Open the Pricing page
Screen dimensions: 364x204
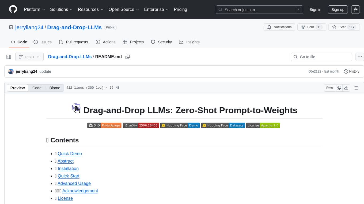(x=180, y=9)
